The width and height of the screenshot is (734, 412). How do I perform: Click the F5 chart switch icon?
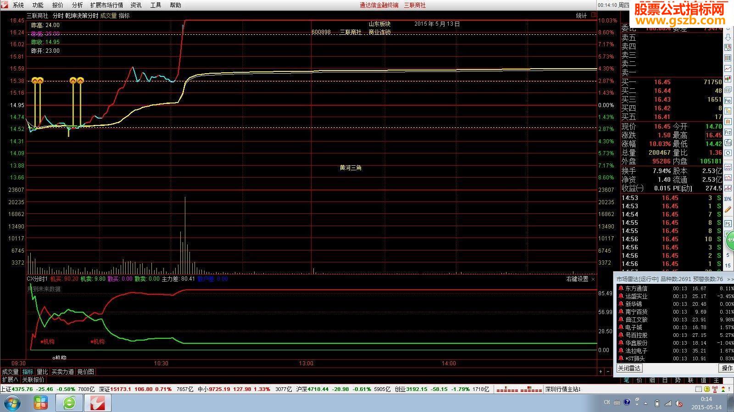click(x=728, y=224)
